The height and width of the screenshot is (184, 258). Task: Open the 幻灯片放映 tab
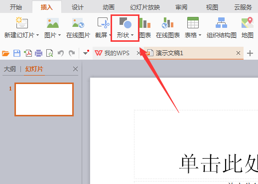click(x=145, y=7)
